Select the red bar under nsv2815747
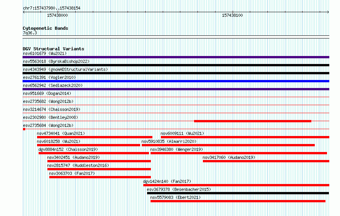 point(99,169)
